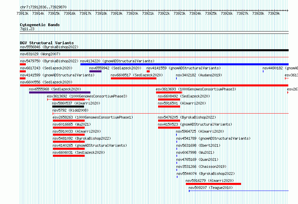Click the nsv5916279 (Almarri2020) label
The width and height of the screenshot is (298, 204).
(x=210, y=181)
